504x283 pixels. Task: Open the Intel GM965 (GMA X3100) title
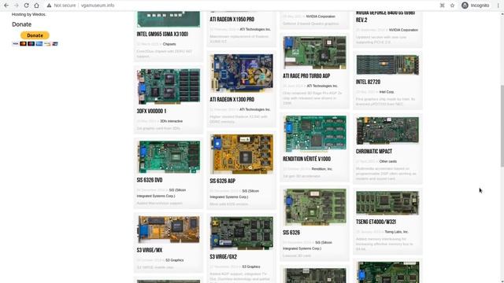[162, 35]
